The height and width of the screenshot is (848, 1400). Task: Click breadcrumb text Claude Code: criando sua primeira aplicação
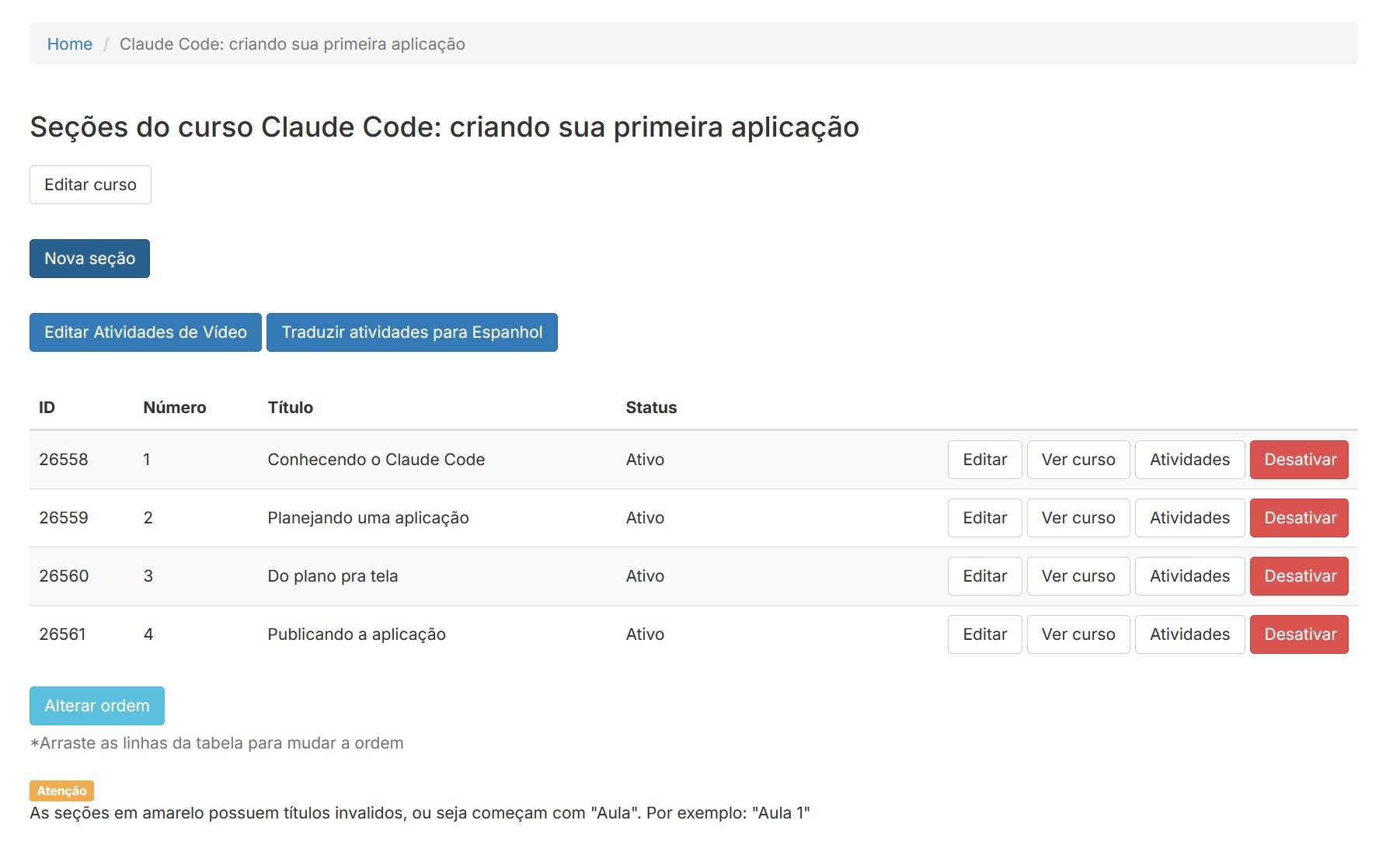[x=292, y=44]
